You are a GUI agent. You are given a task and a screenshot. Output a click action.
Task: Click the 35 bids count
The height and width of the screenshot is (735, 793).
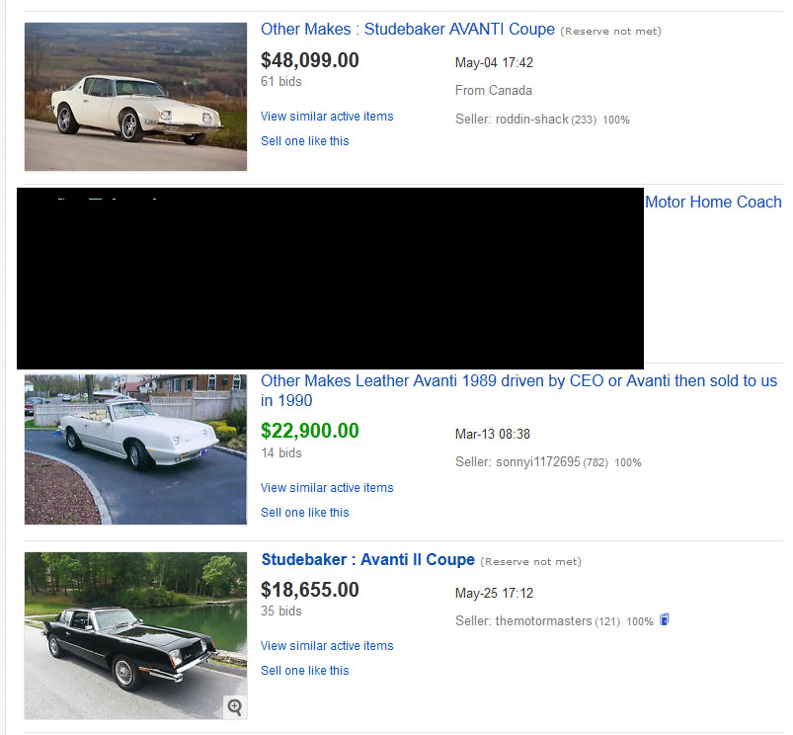pyautogui.click(x=281, y=612)
